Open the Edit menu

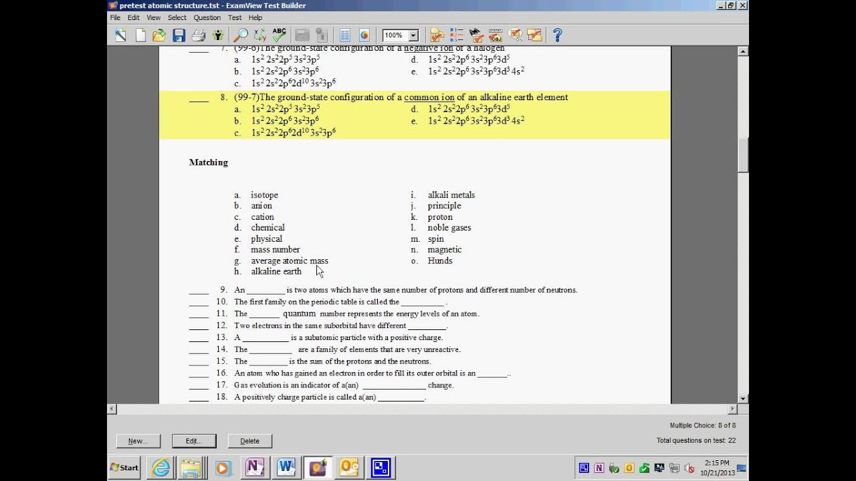(x=134, y=17)
